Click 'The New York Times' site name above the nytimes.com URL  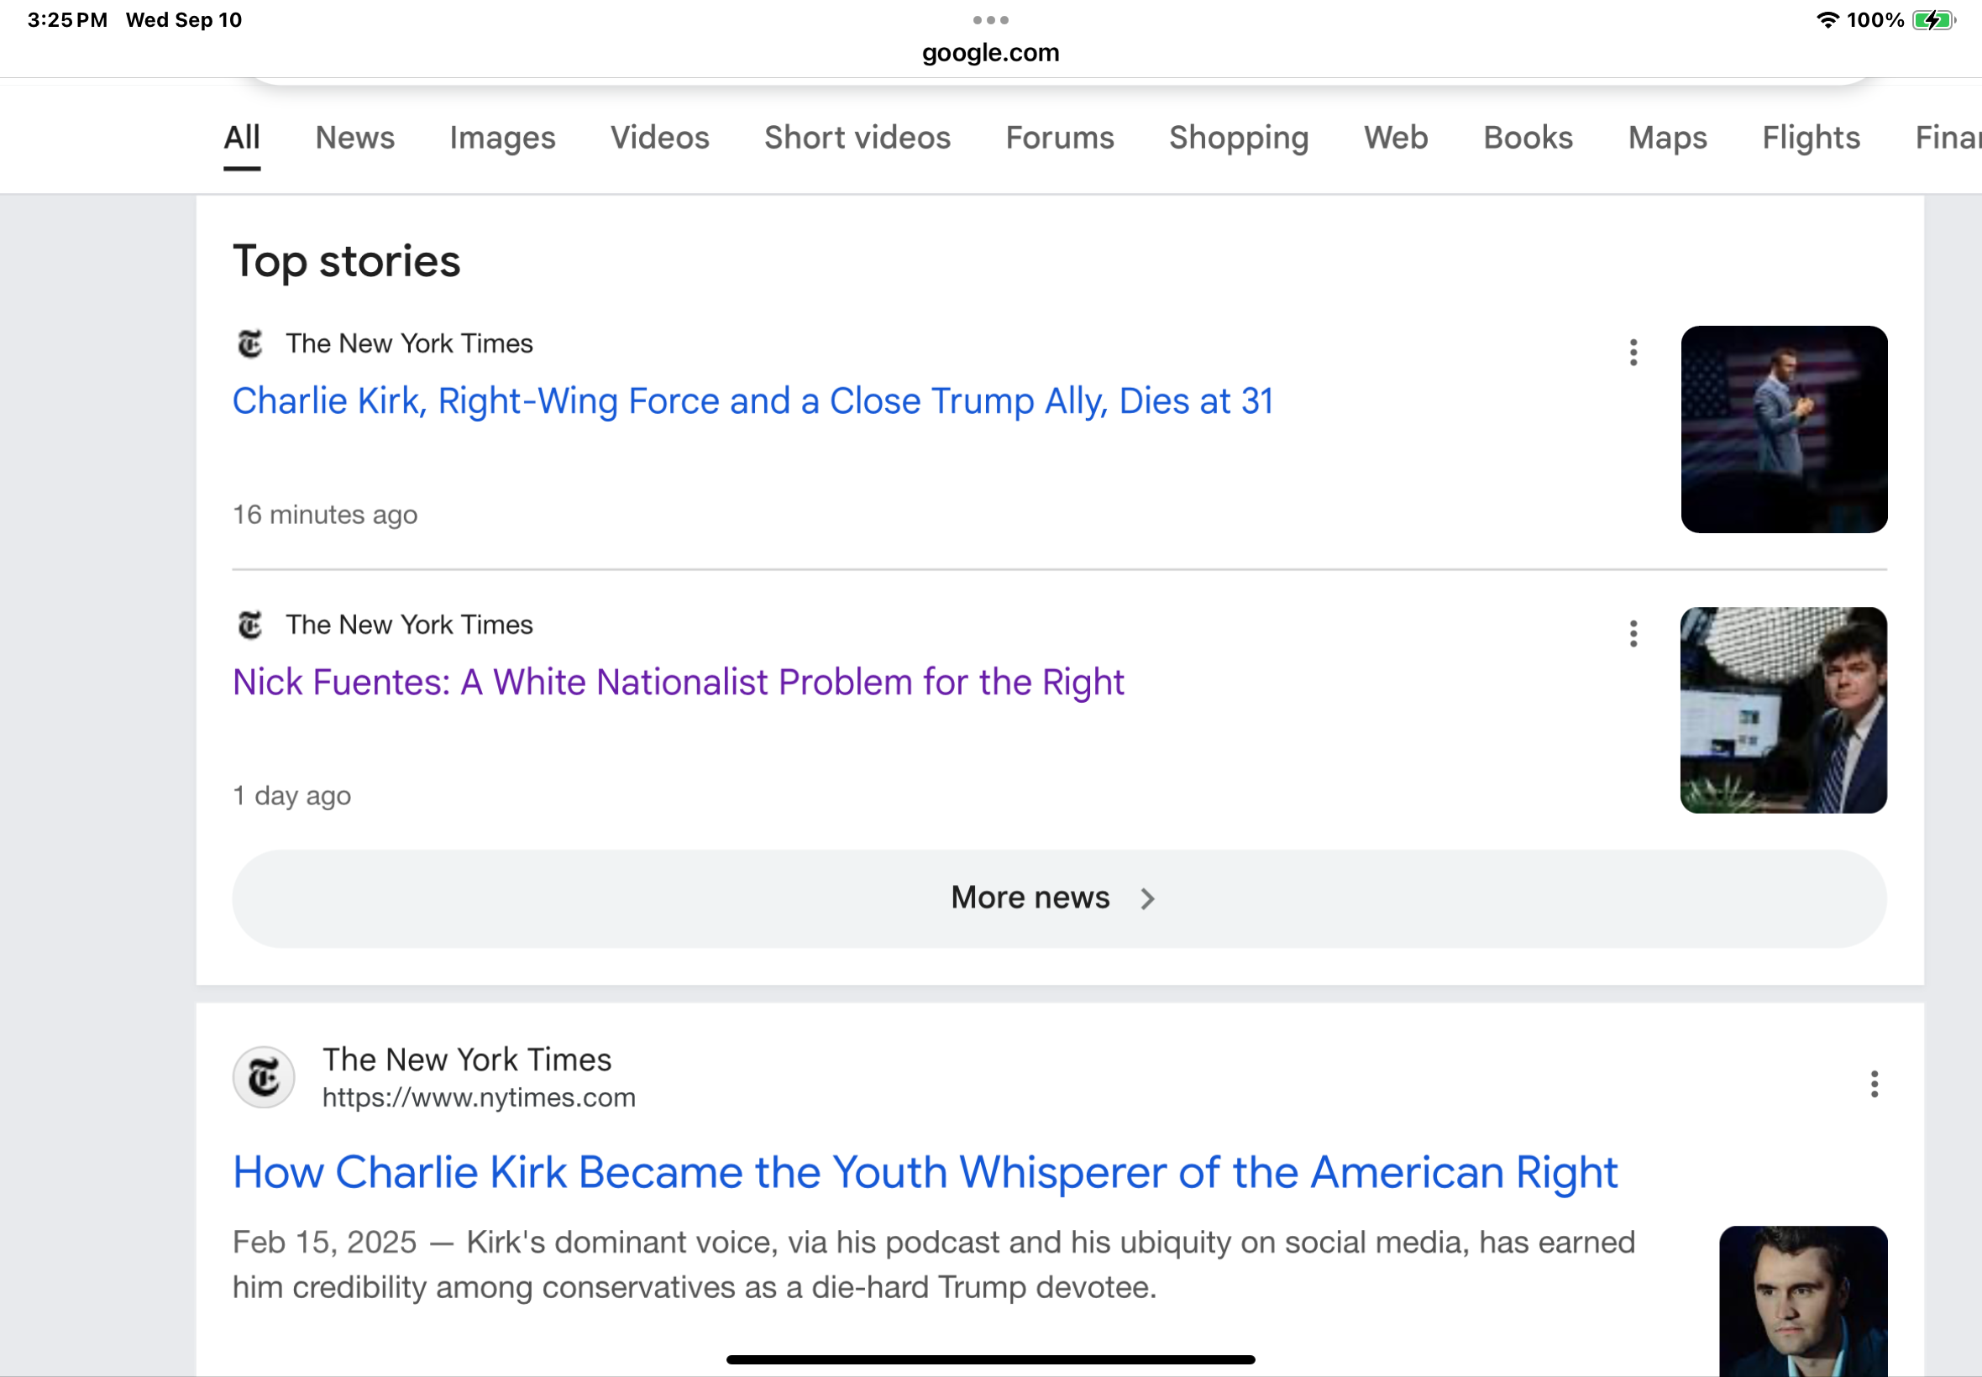(x=467, y=1060)
